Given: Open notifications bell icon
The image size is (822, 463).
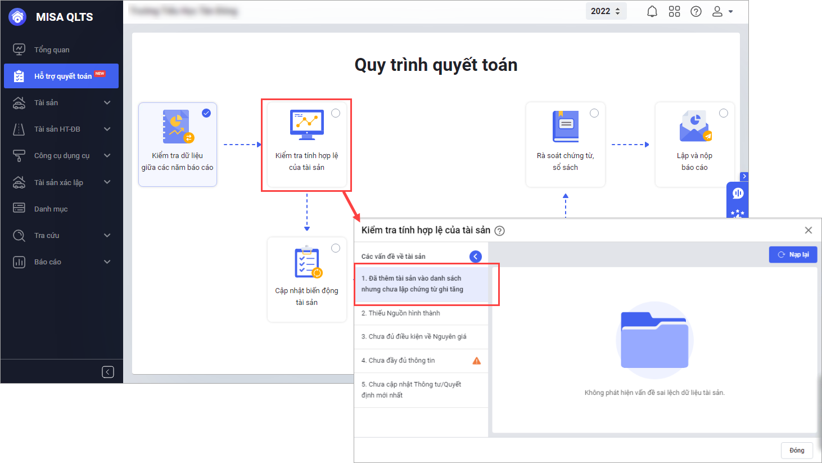Looking at the screenshot, I should [652, 11].
